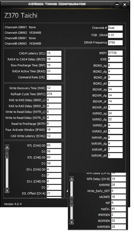Click the txpDLL value field
This screenshot has width=134, height=235.
tap(118, 209)
